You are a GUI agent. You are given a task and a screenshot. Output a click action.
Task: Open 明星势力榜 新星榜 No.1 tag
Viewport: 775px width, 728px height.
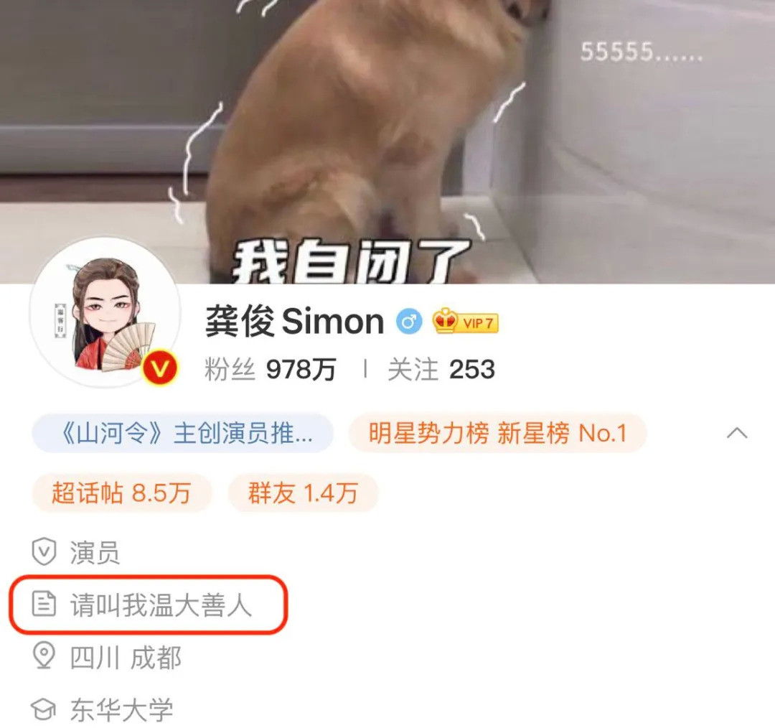click(498, 433)
